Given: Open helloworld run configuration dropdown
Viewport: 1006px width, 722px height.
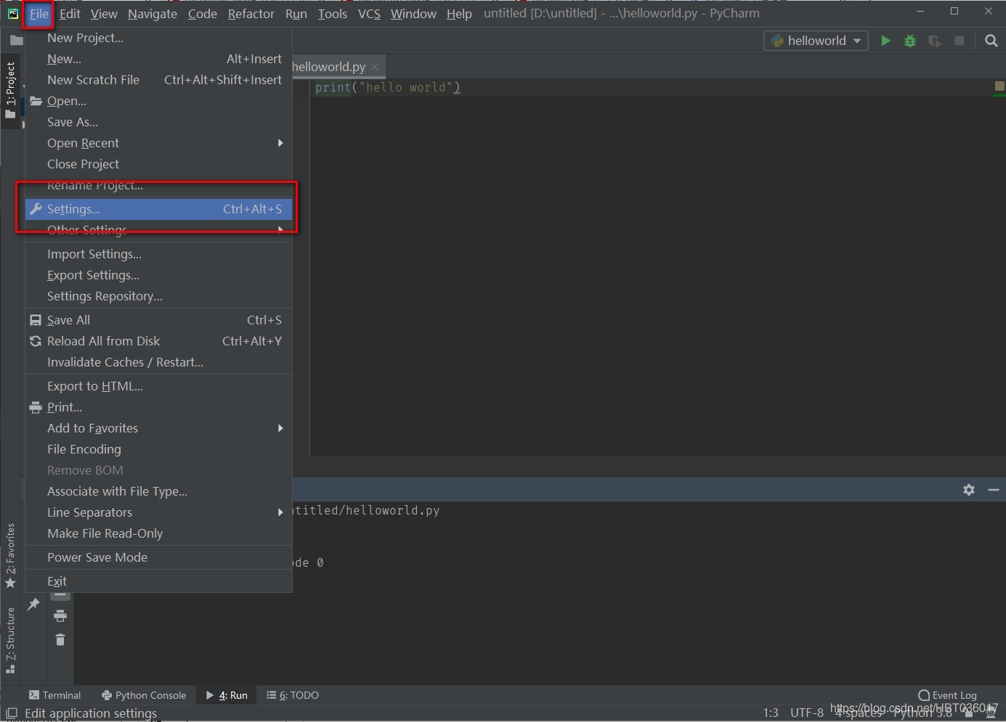Looking at the screenshot, I should 816,41.
